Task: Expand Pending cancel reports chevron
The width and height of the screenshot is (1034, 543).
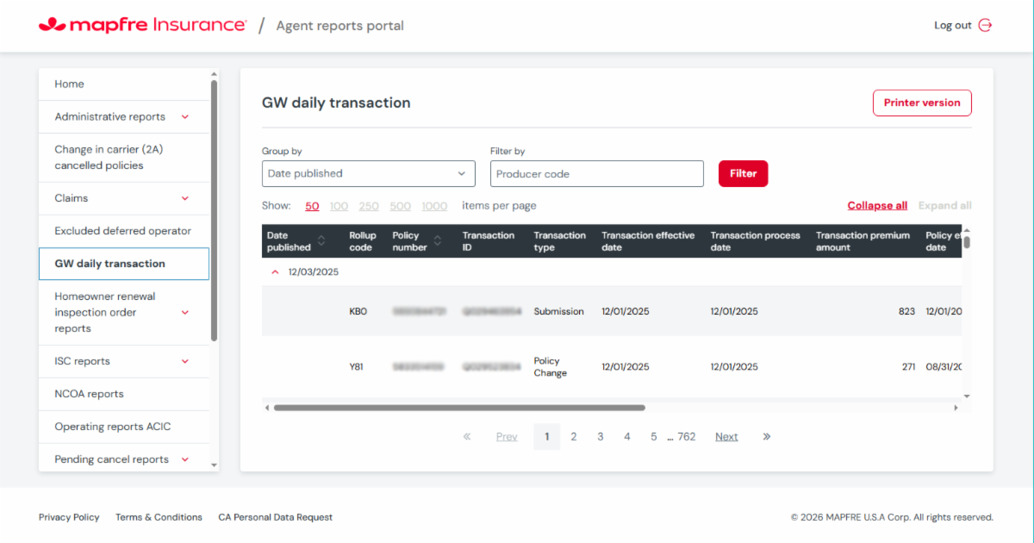Action: (184, 459)
